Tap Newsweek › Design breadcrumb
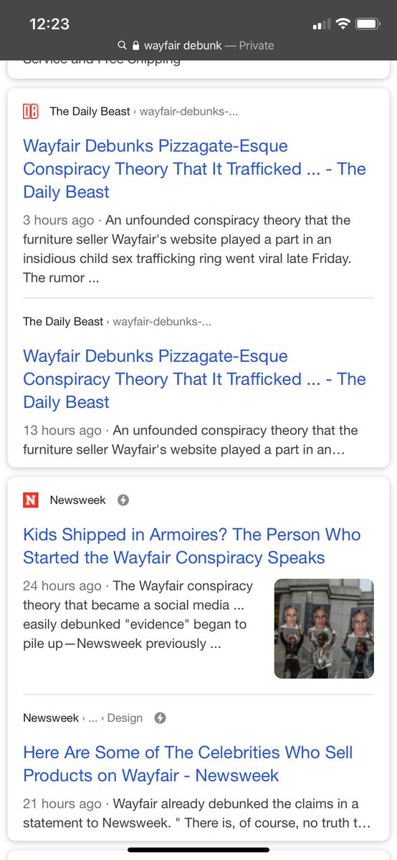397x860 pixels. pos(83,718)
